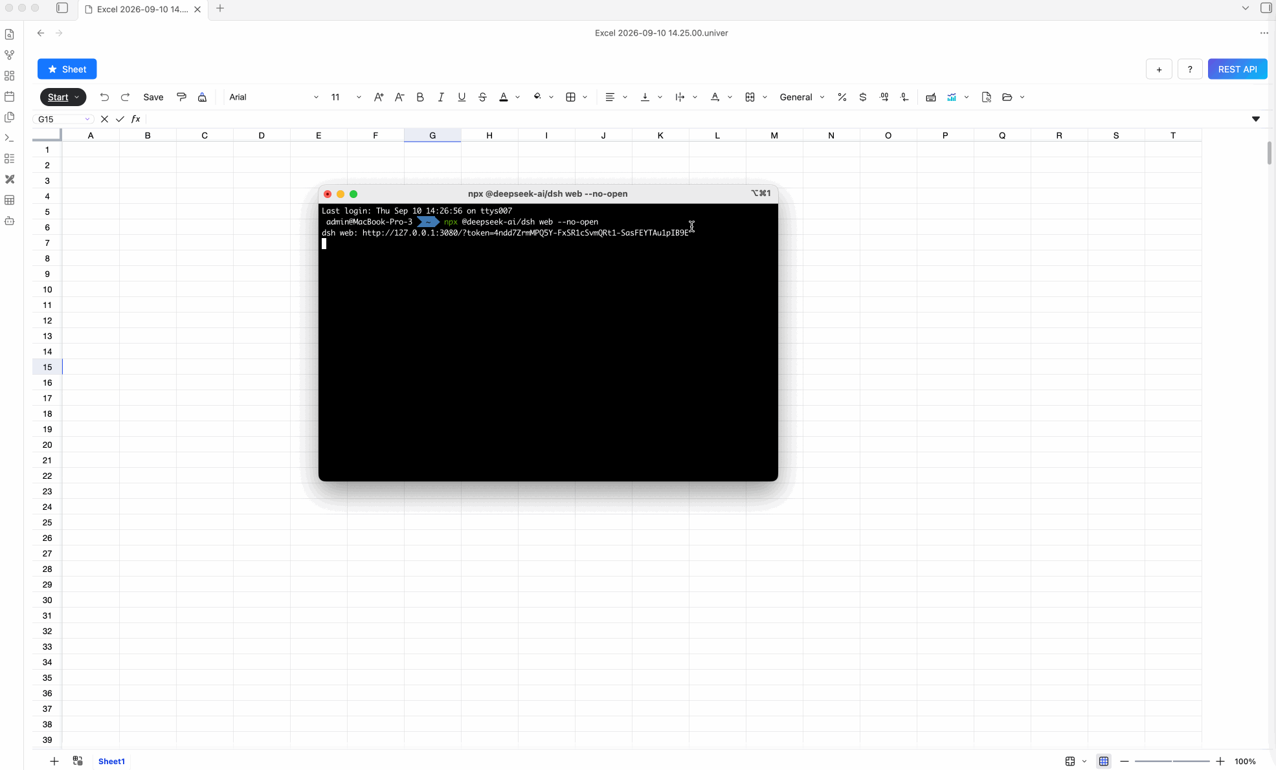Viewport: 1276px width, 770px height.
Task: Toggle strikethrough formatting
Action: click(482, 97)
